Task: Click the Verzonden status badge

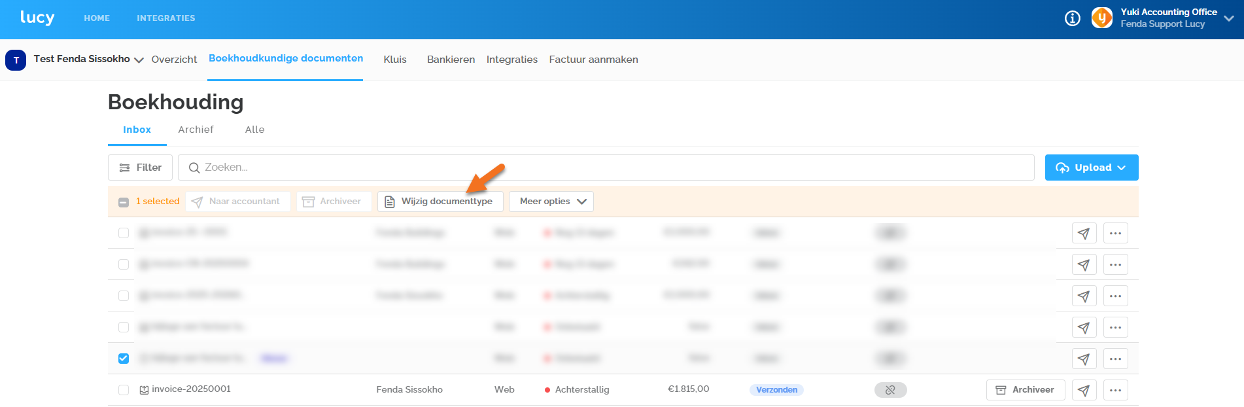Action: coord(777,390)
